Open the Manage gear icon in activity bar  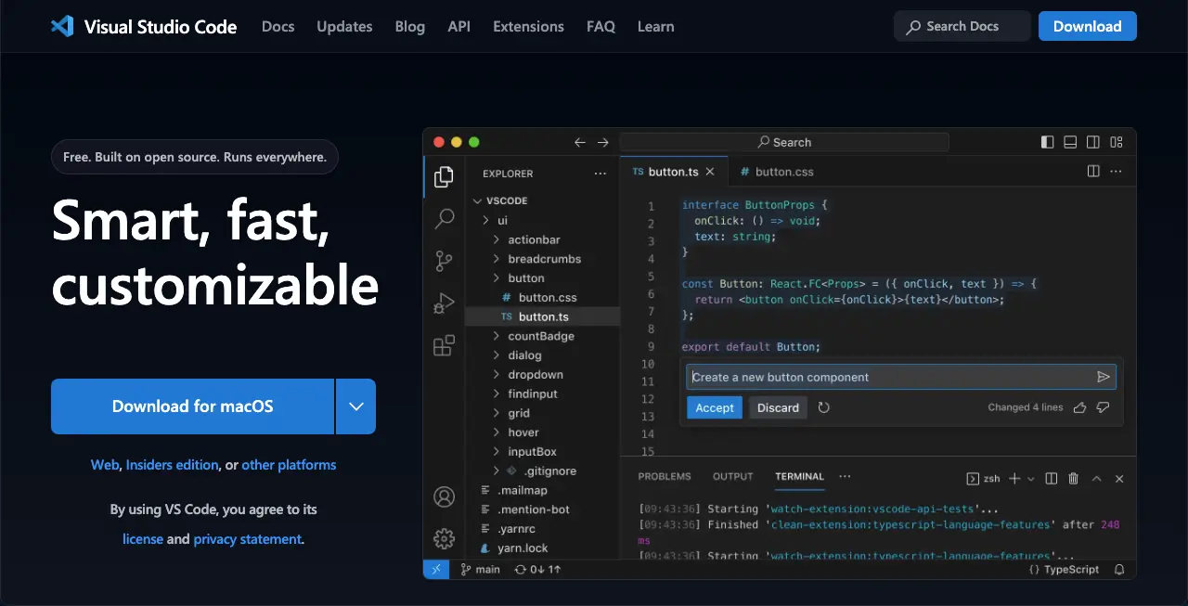[x=444, y=538]
